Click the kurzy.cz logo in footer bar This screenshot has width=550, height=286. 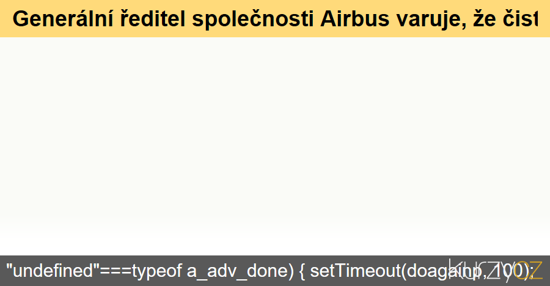pyautogui.click(x=496, y=270)
